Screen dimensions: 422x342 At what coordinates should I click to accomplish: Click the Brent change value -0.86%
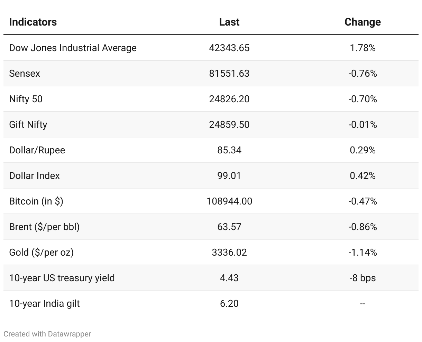[363, 227]
